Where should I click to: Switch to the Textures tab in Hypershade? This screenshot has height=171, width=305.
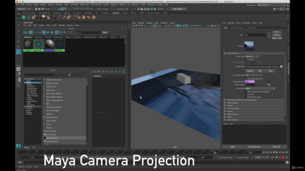[38, 37]
